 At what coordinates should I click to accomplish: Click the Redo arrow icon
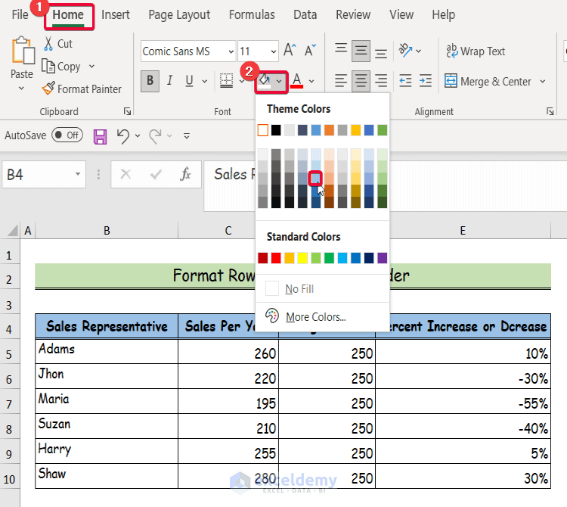(x=156, y=136)
